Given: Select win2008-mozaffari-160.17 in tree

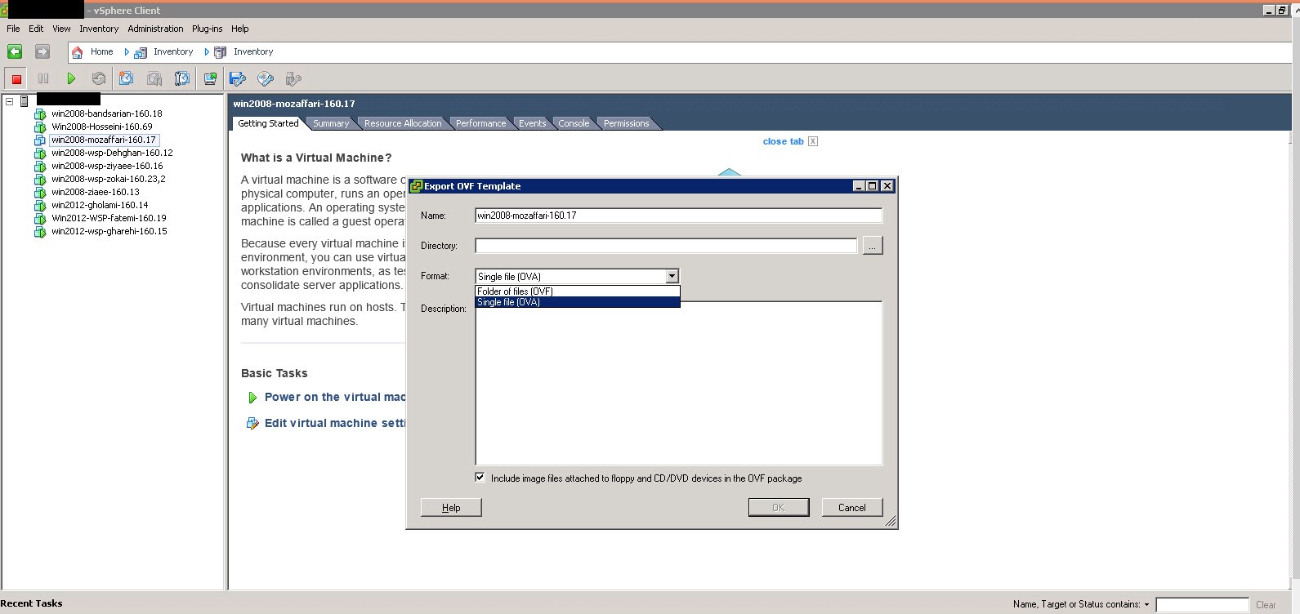Looking at the screenshot, I should [103, 140].
